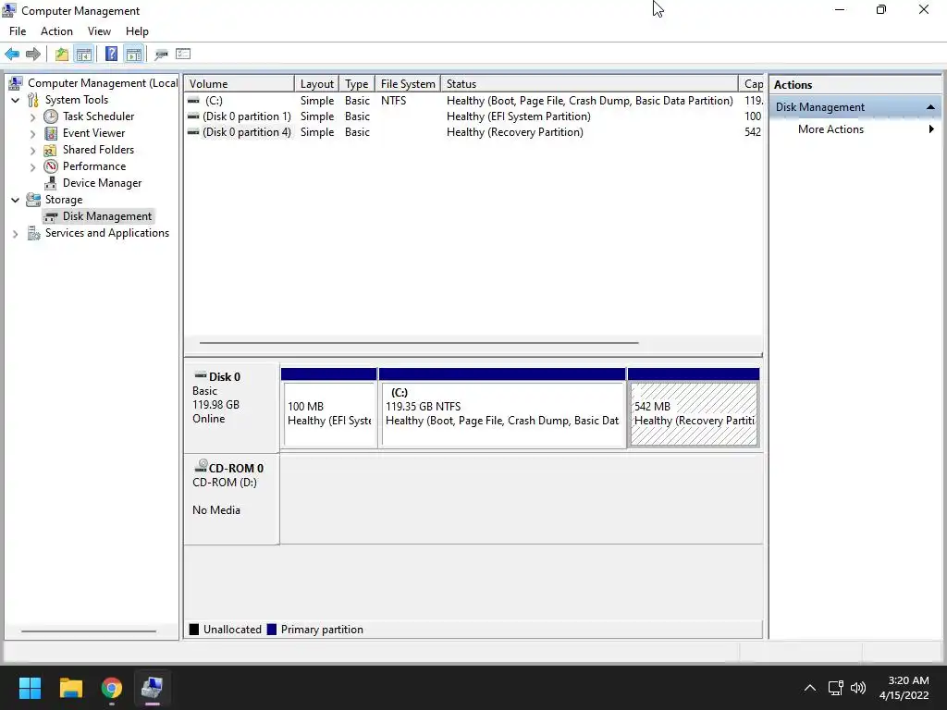This screenshot has height=710, width=947.
Task: Click Computer Management taskbar icon
Action: [153, 688]
